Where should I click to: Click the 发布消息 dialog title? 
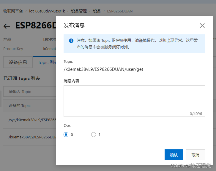[x=74, y=25]
